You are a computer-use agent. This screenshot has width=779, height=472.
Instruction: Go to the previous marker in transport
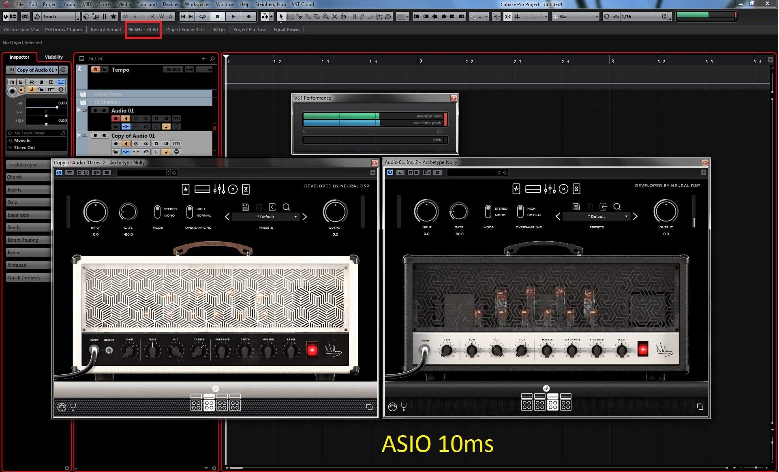click(183, 17)
